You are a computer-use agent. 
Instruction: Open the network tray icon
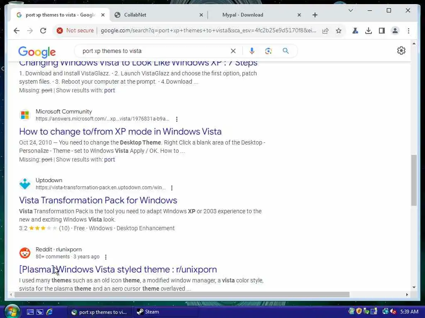click(x=385, y=311)
